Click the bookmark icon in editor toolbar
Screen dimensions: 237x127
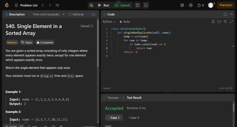click(x=213, y=22)
